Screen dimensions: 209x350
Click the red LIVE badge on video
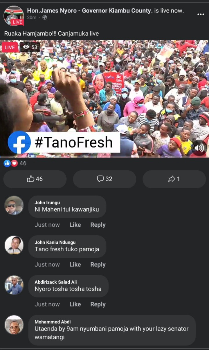pos(10,47)
